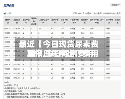Click margin rate 10 in UR507 row
This screenshot has height=99, width=125.
(x=39, y=28)
